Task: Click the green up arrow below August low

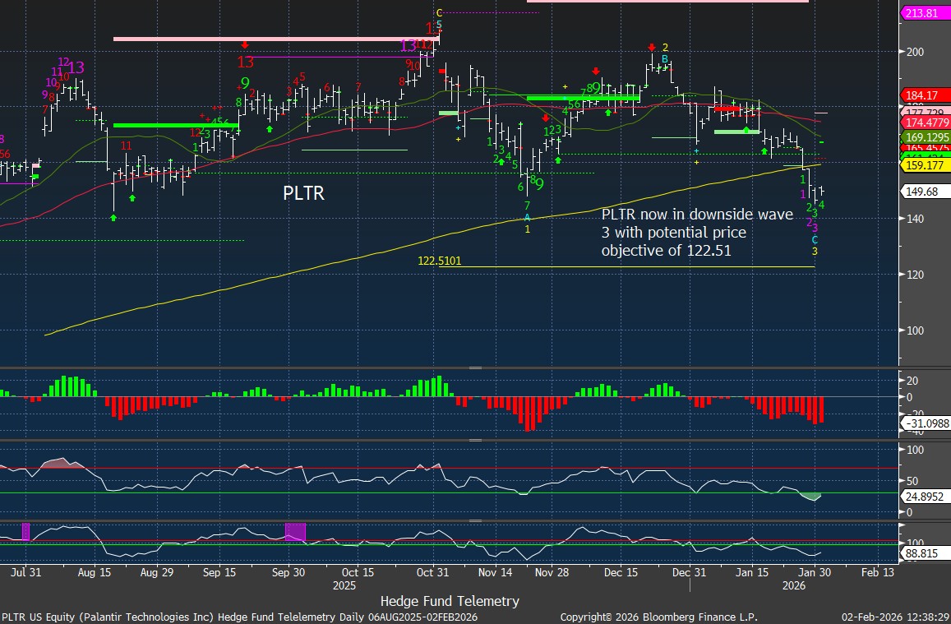Action: pyautogui.click(x=113, y=217)
